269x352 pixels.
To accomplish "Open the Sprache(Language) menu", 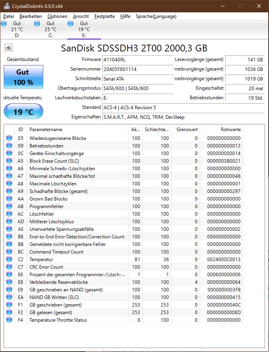I will (x=156, y=16).
